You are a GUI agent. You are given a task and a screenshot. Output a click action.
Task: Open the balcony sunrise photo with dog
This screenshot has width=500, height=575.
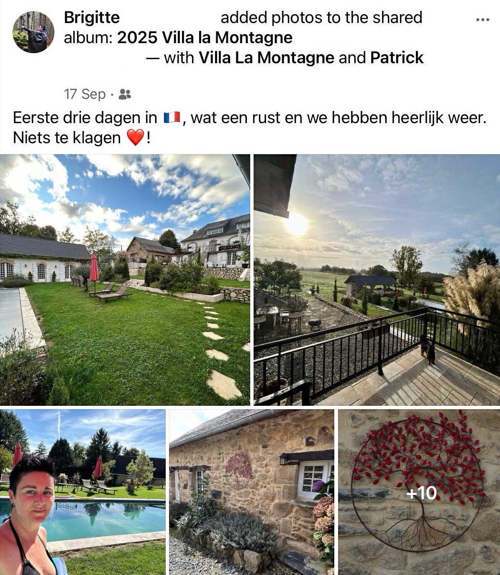click(377, 280)
